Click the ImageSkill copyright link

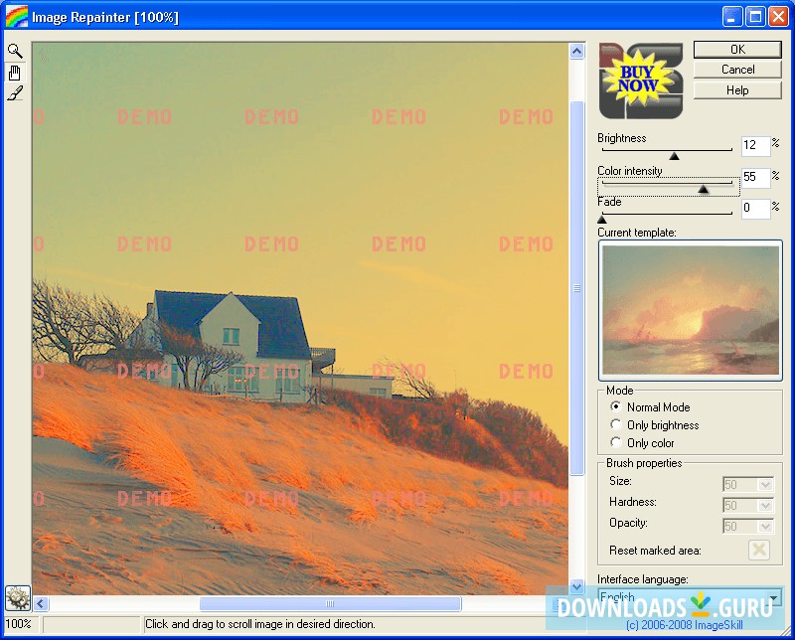coord(685,625)
